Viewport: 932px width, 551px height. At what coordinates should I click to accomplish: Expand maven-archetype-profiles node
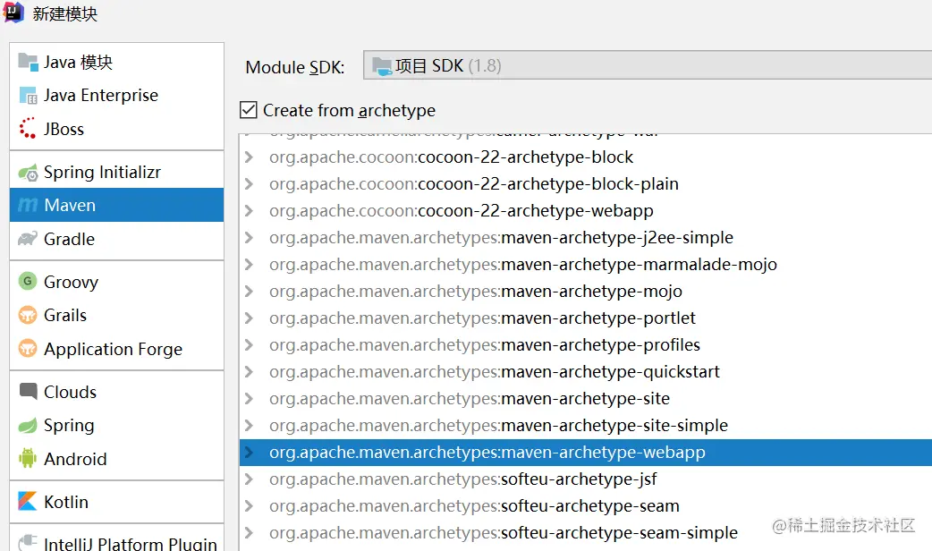click(x=249, y=344)
